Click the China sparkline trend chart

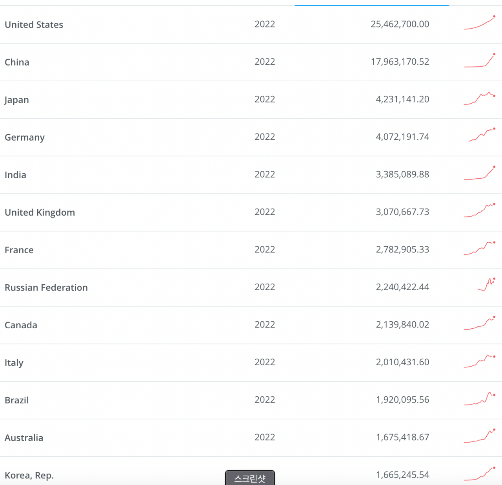click(x=479, y=61)
